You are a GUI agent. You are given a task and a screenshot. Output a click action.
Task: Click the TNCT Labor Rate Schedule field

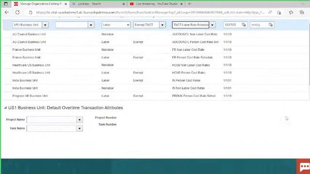[190, 25]
